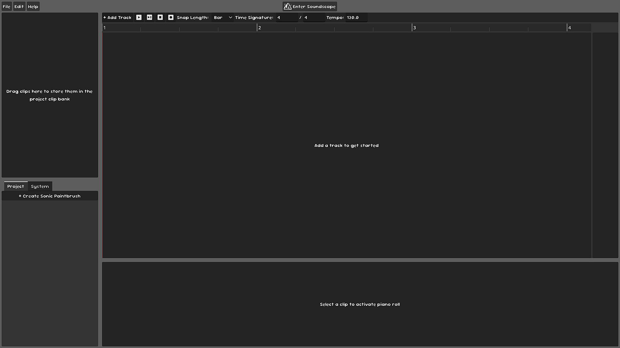Open the File menu
The image size is (620, 348).
6,6
